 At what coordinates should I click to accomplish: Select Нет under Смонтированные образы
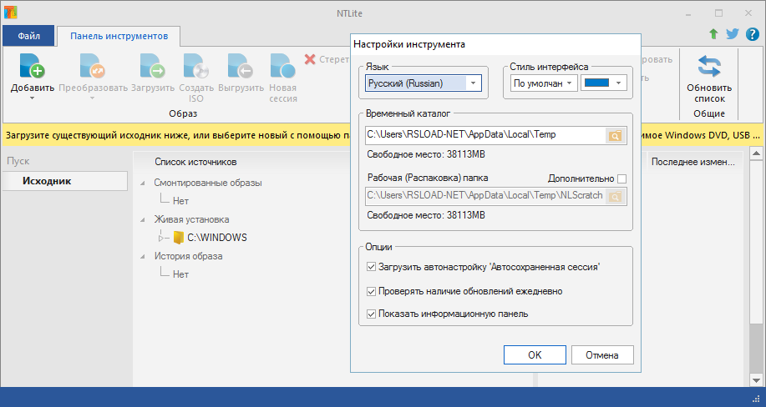180,201
